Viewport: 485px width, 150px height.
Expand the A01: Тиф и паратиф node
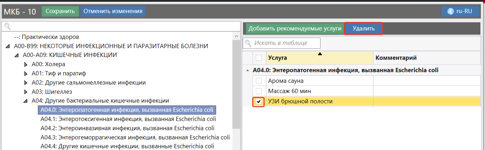click(25, 74)
